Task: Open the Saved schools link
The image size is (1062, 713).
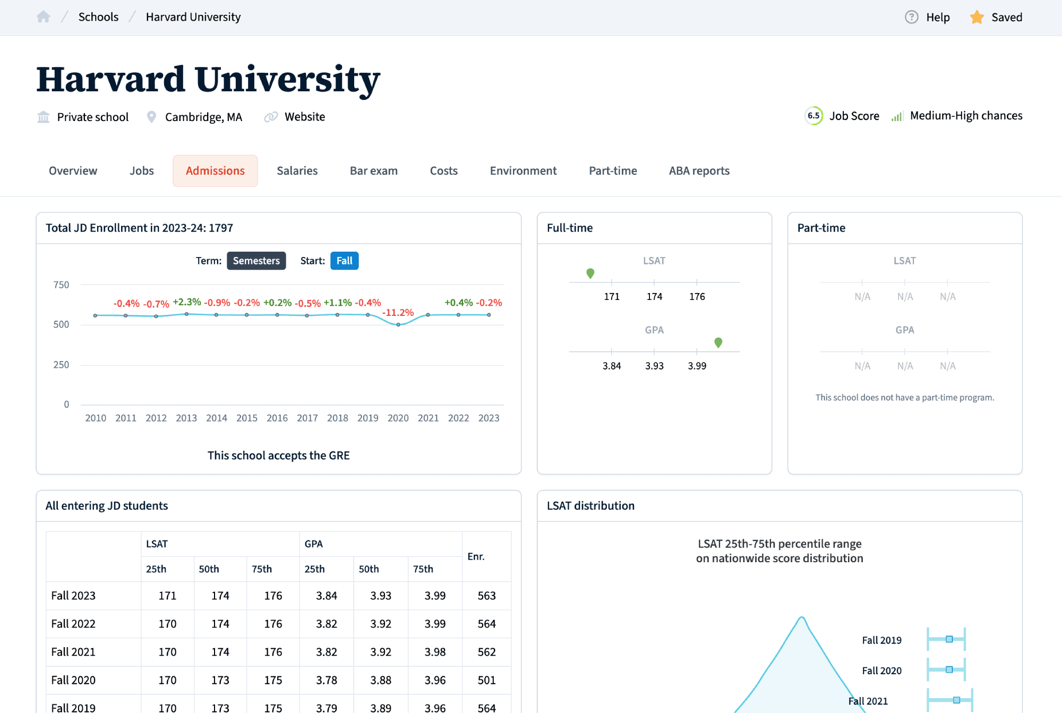Action: click(x=1007, y=17)
